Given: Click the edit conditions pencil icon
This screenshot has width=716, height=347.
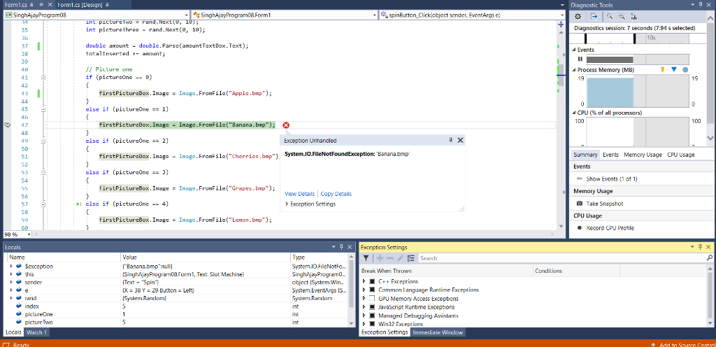Looking at the screenshot, I should click(400, 258).
